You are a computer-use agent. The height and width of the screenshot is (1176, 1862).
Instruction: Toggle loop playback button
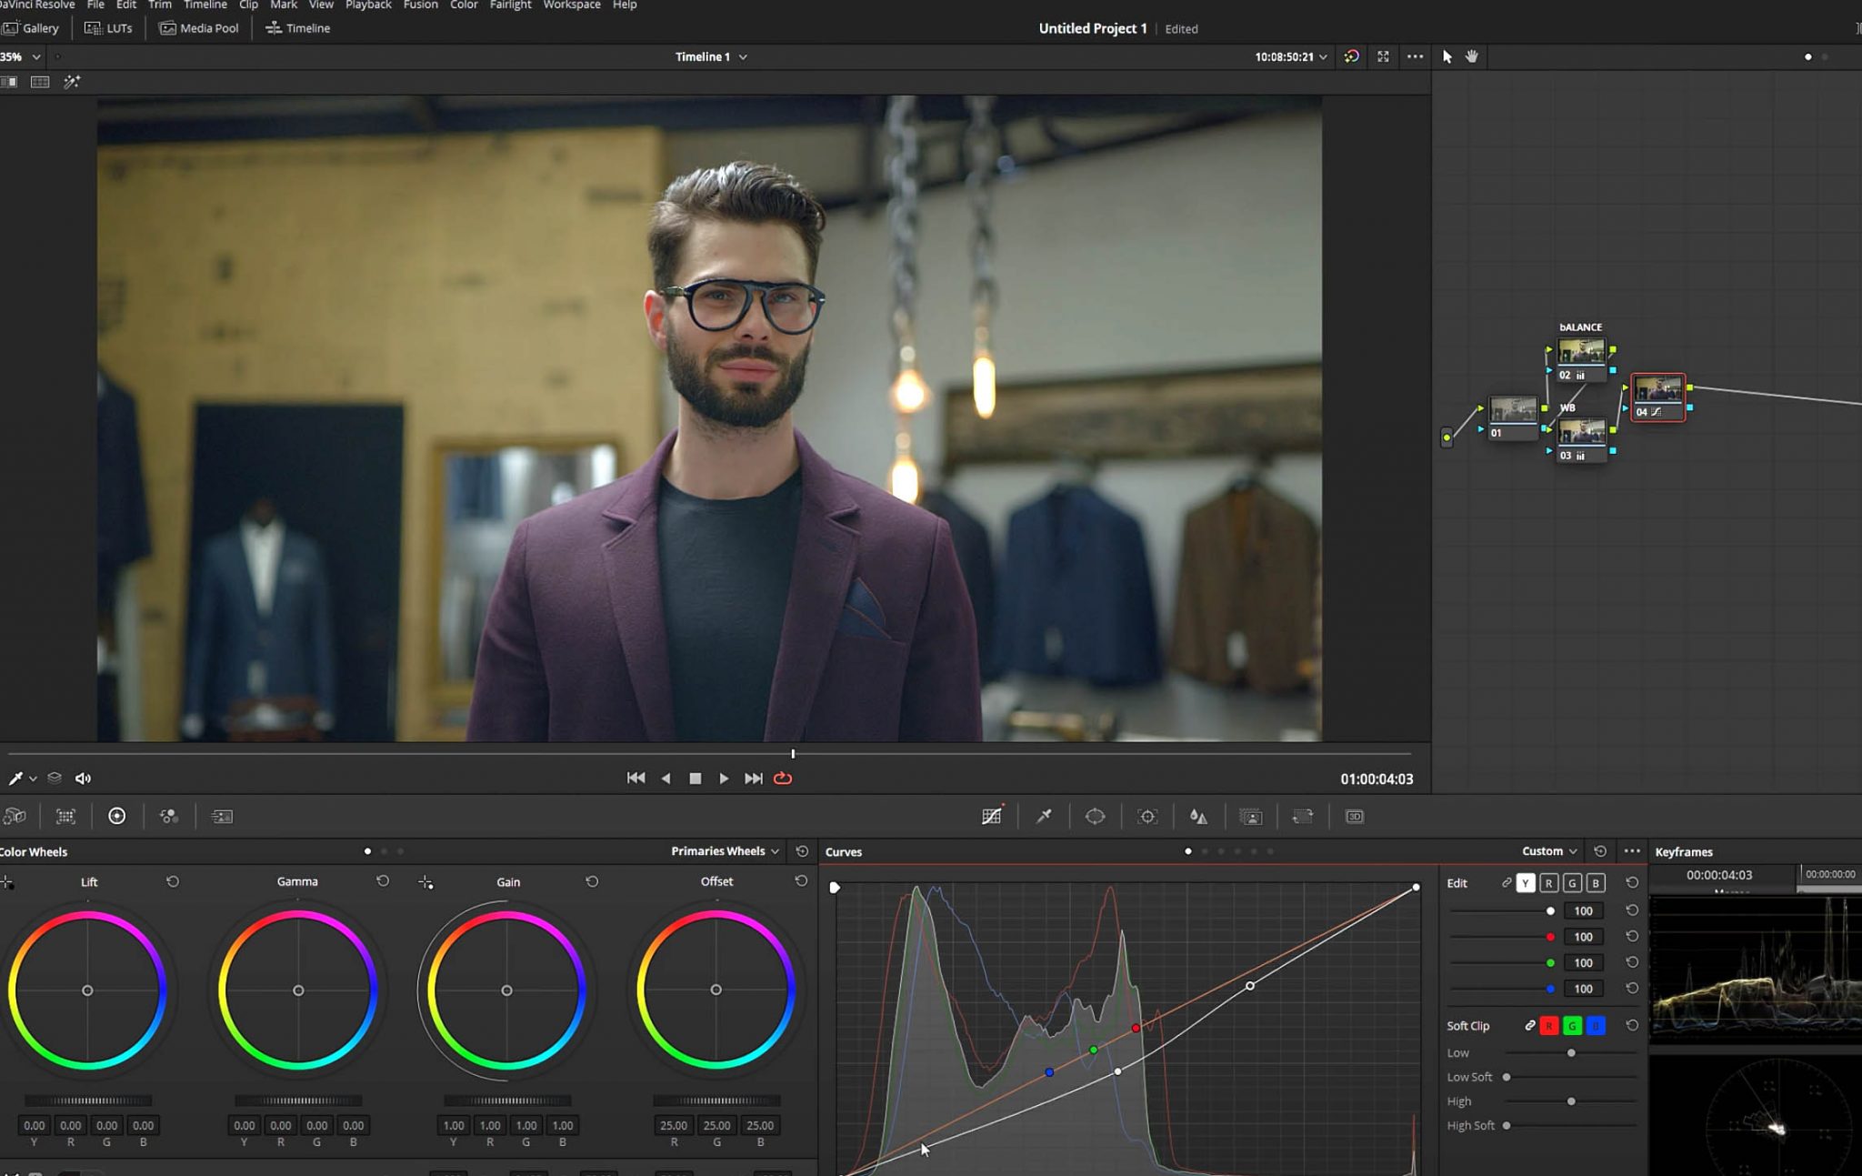click(x=783, y=779)
